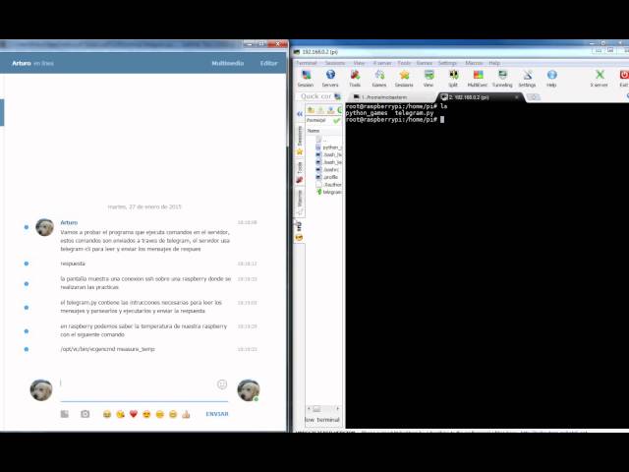Select the .Xauthority file in the Sftp list

click(x=328, y=185)
